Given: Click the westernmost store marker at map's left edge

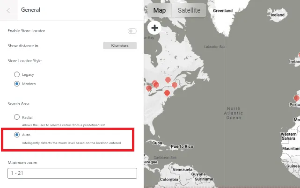Looking at the screenshot, I should pyautogui.click(x=149, y=88).
